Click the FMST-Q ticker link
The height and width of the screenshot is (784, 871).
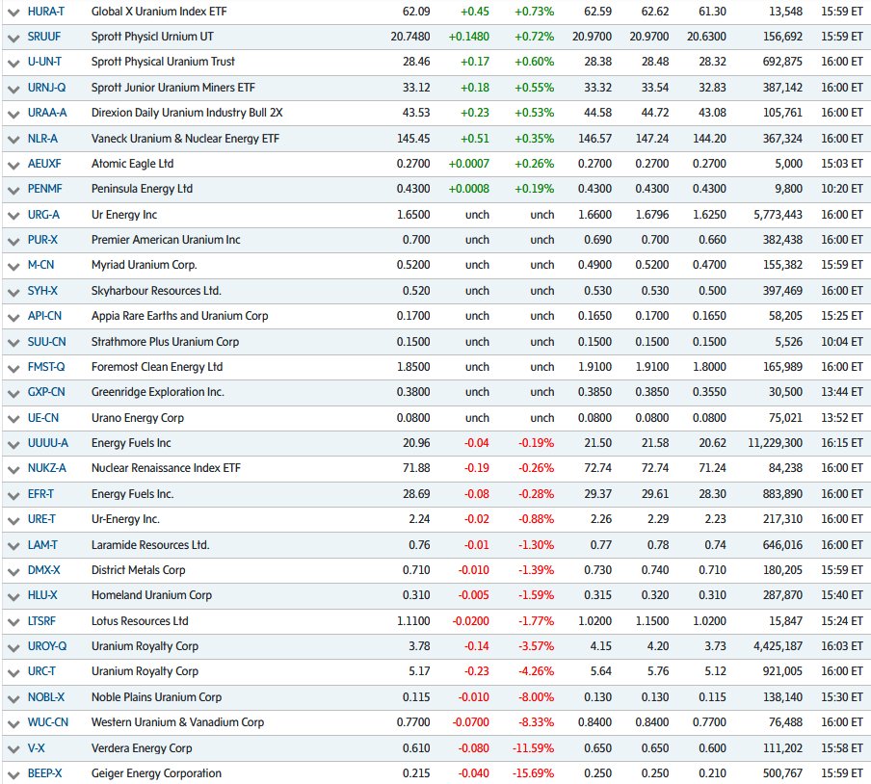46,367
